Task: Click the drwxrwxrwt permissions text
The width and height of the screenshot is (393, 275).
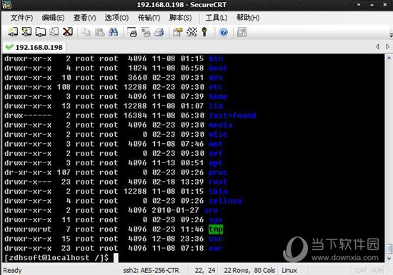Action: click(x=28, y=229)
